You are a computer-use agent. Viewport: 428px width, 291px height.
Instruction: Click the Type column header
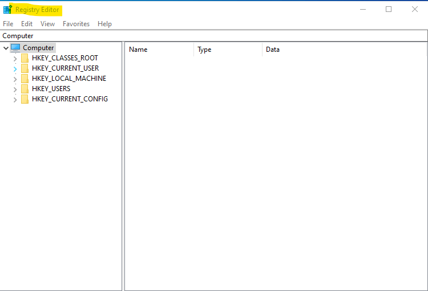(x=227, y=50)
